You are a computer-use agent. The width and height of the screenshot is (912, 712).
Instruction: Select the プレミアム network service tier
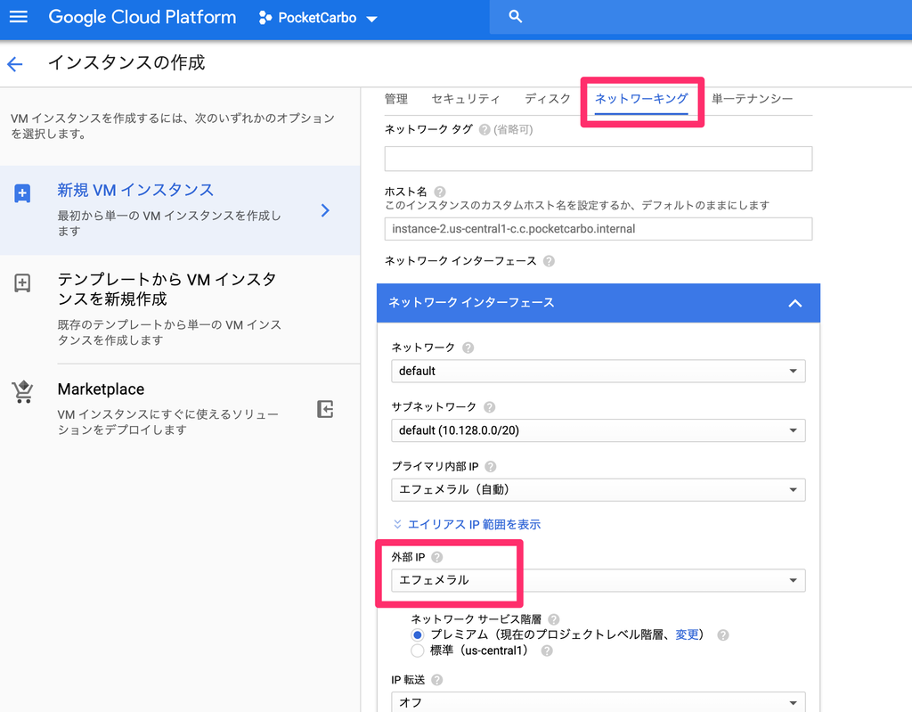(x=416, y=634)
